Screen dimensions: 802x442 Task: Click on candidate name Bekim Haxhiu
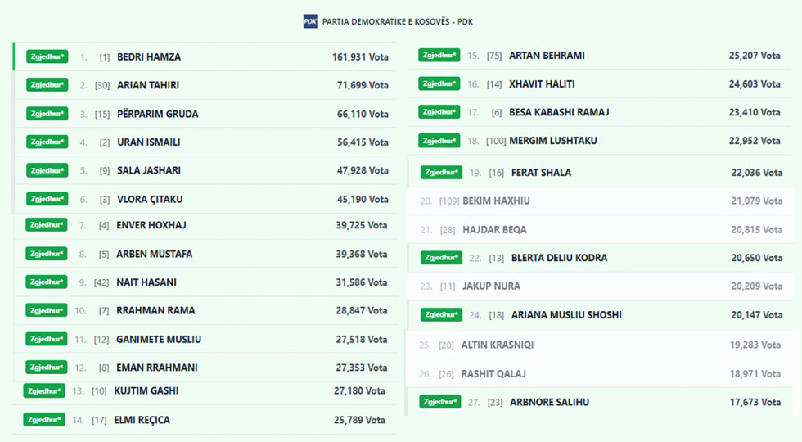[x=496, y=201]
